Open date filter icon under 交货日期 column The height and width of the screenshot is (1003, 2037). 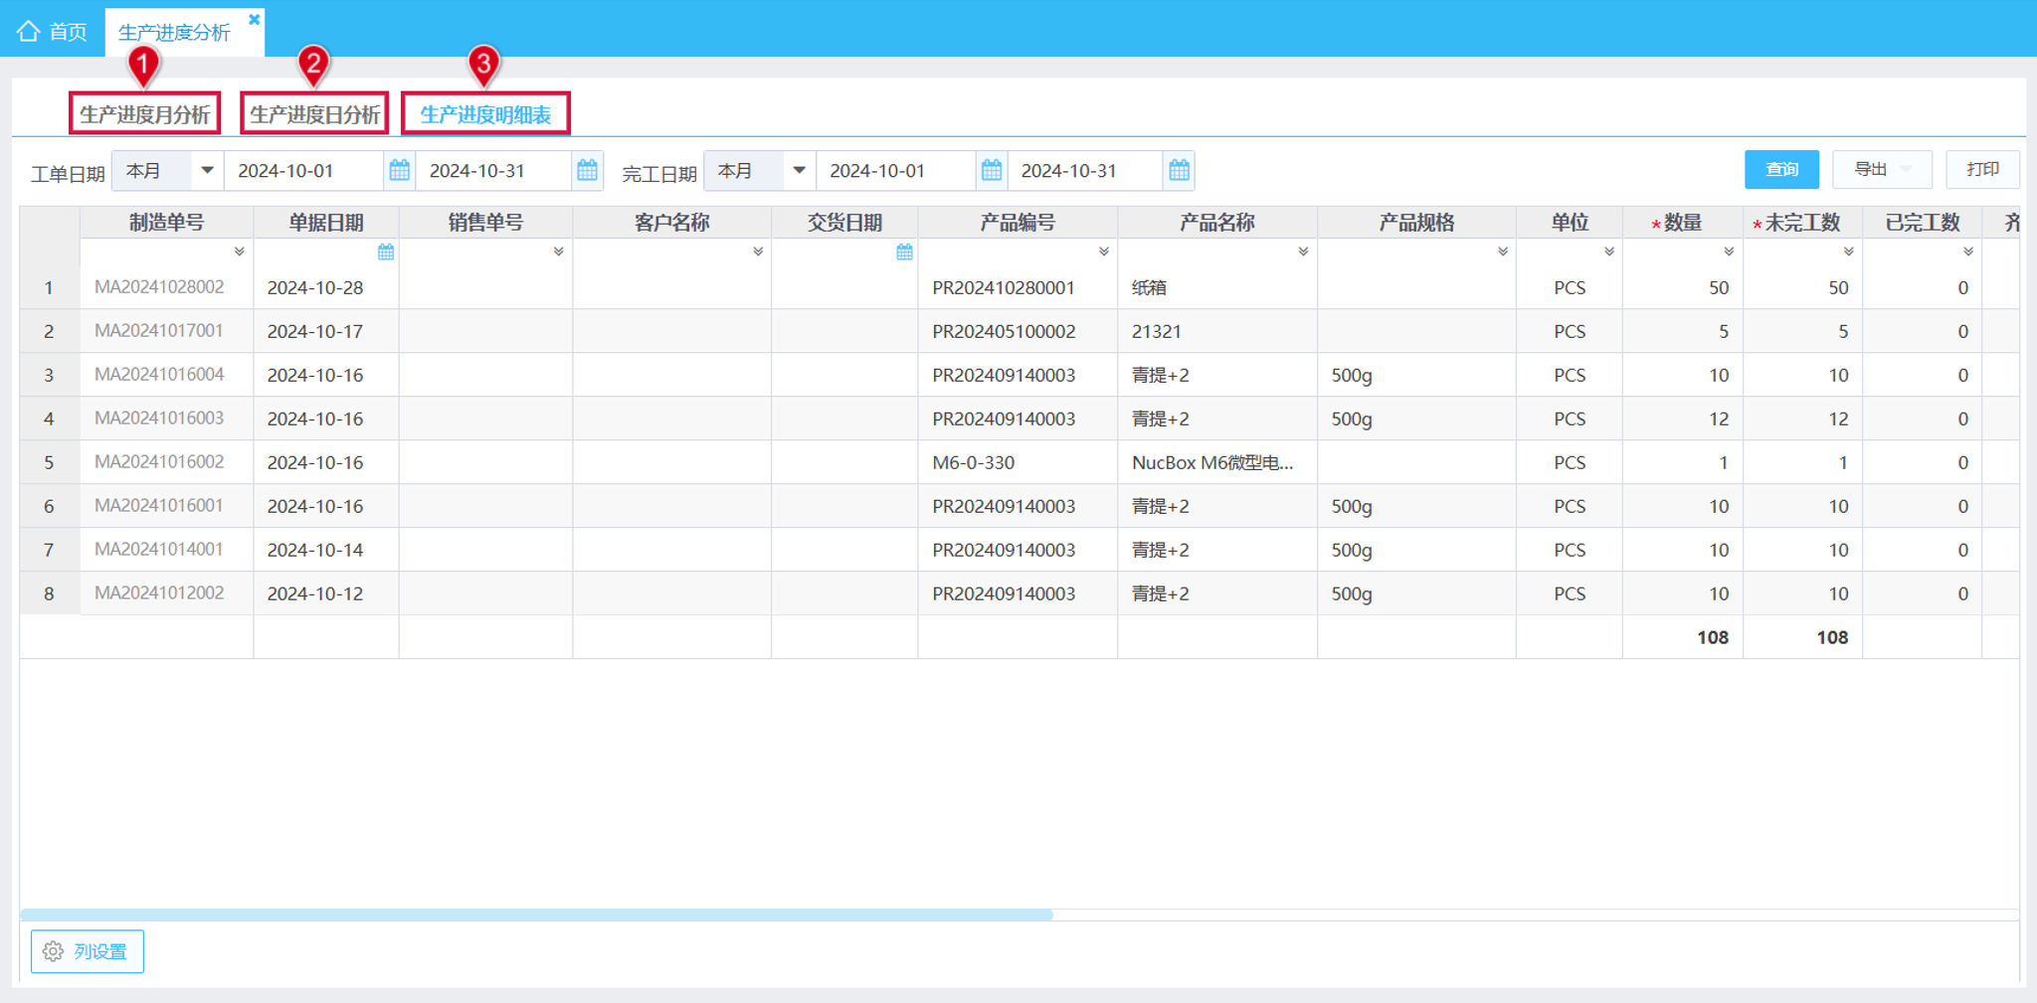pyautogui.click(x=904, y=252)
